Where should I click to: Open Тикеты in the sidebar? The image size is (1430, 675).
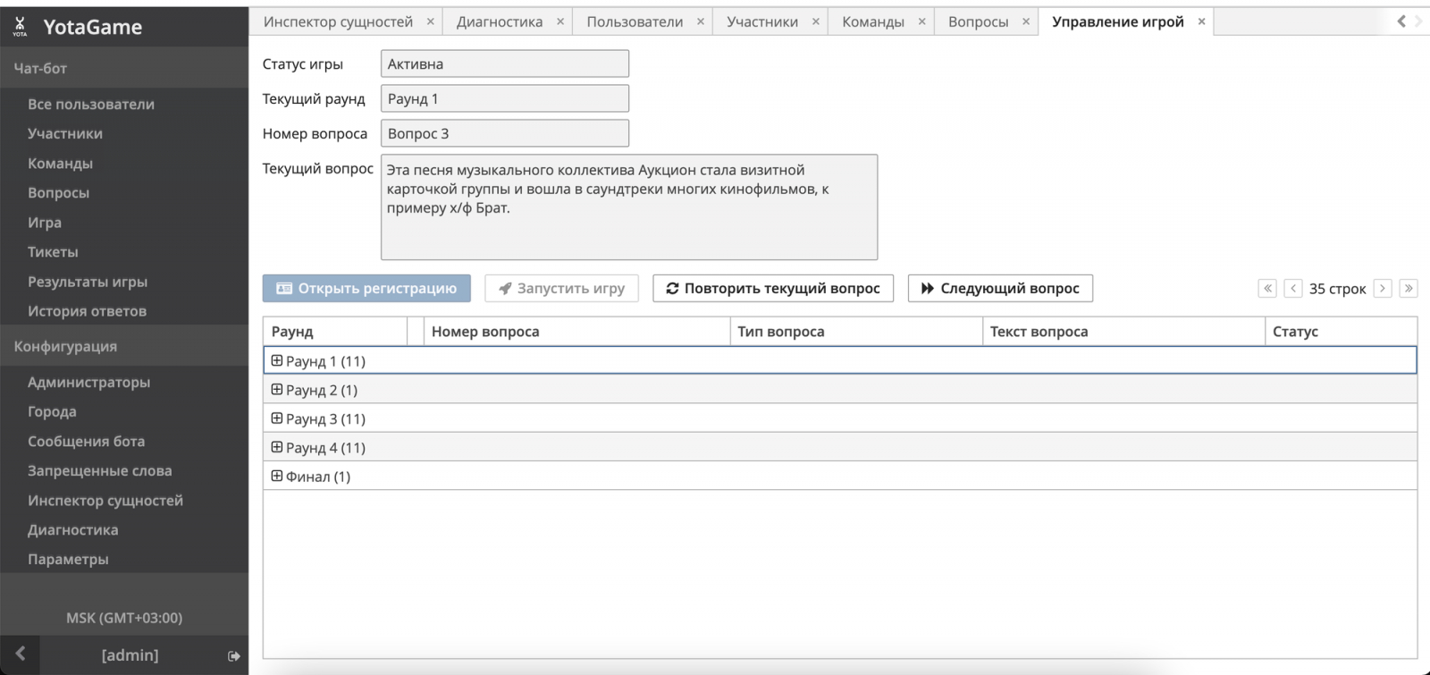53,251
